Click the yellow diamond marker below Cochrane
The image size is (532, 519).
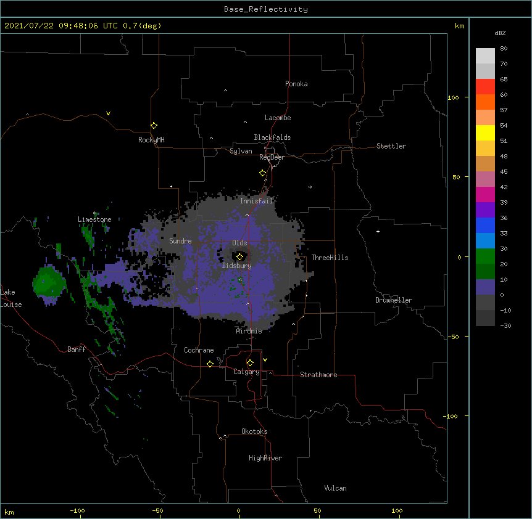tap(210, 364)
